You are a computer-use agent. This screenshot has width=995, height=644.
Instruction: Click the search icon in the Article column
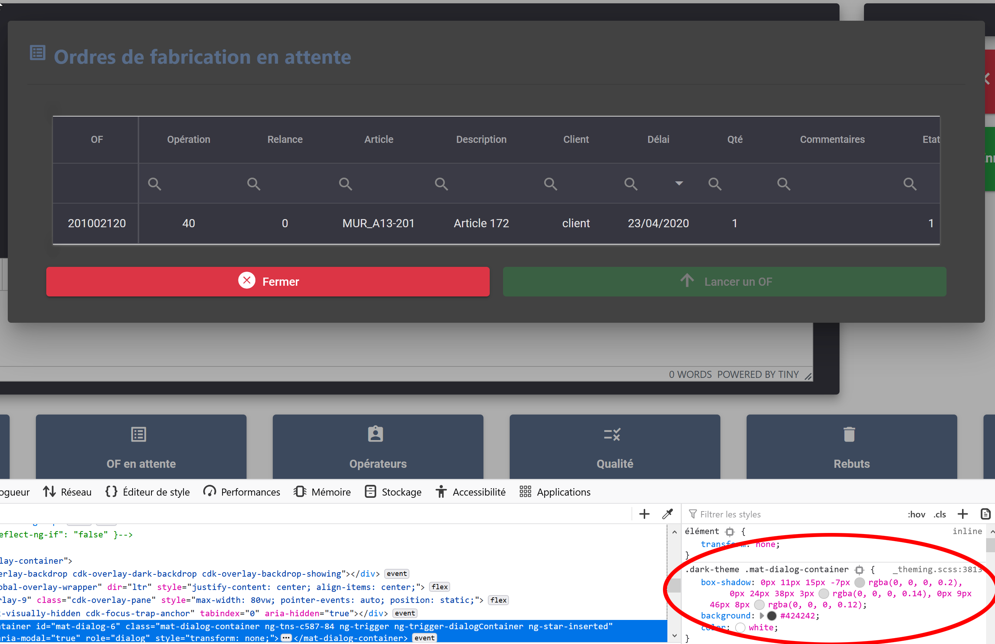point(345,184)
